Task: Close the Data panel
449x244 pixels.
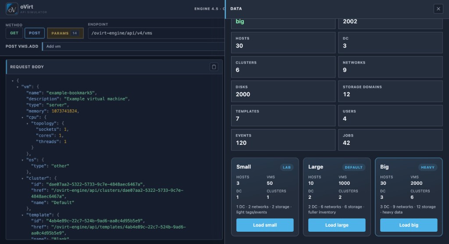Action: pyautogui.click(x=438, y=9)
